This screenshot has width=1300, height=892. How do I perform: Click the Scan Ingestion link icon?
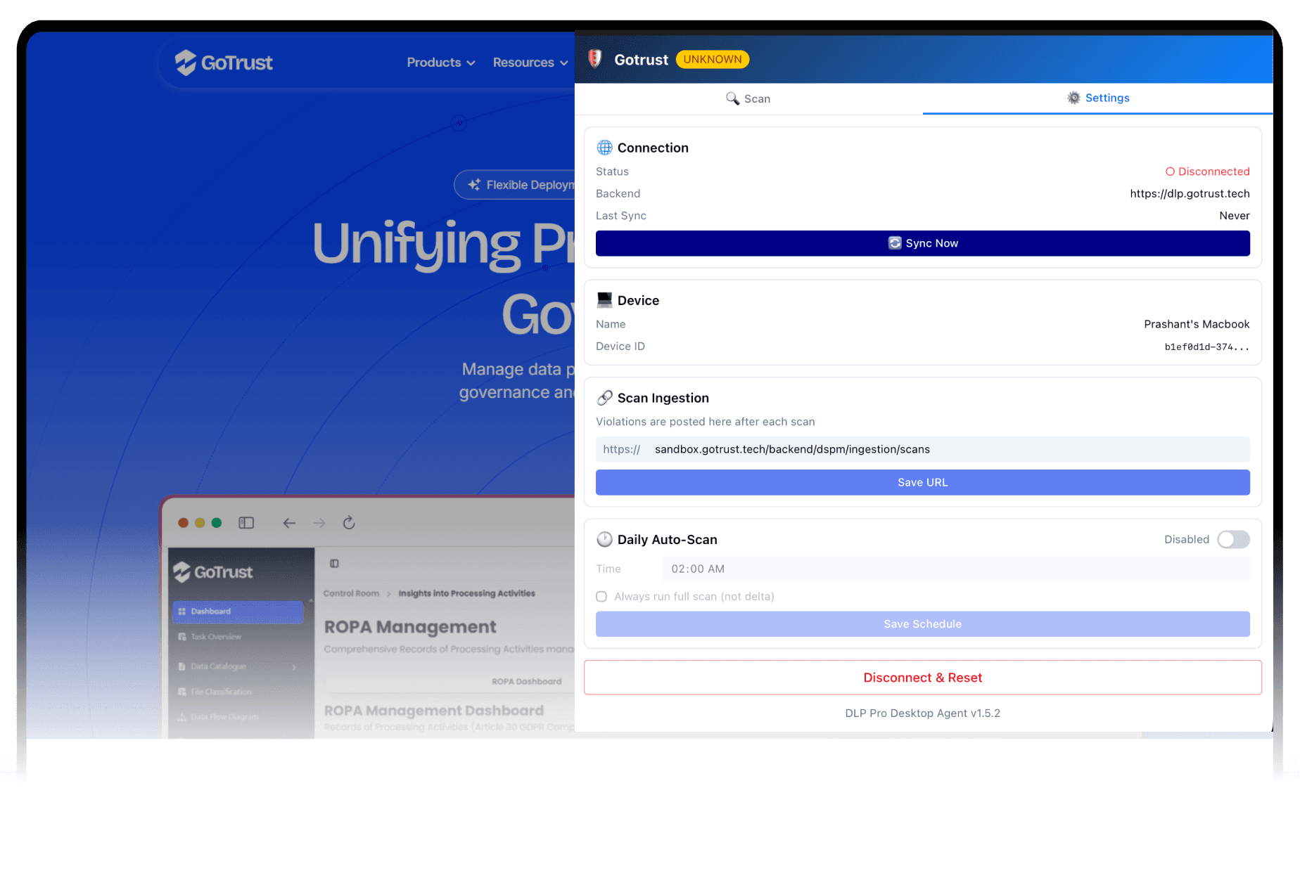(x=604, y=398)
